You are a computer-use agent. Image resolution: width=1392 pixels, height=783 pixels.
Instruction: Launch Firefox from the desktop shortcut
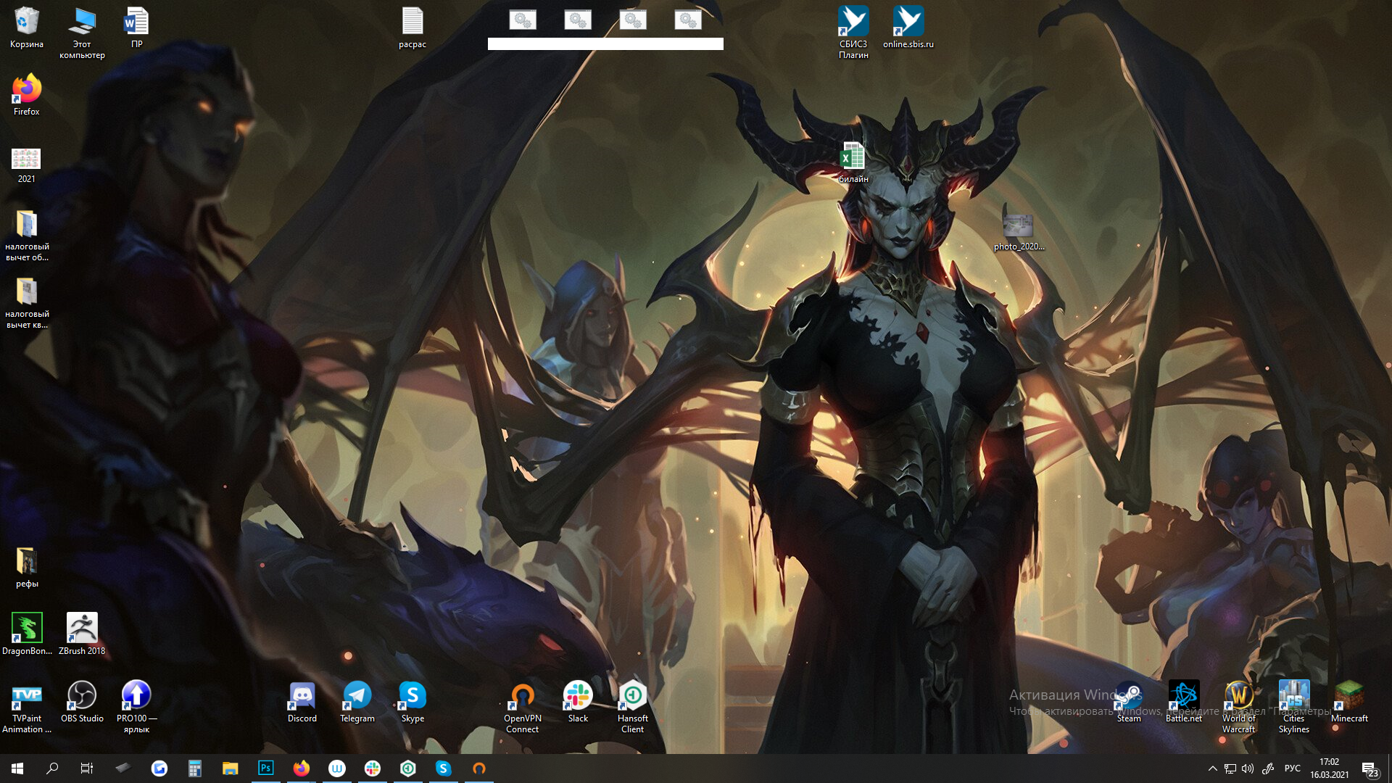tap(26, 95)
